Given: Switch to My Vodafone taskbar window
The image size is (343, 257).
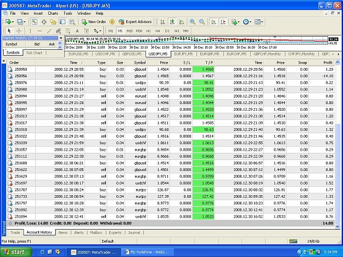Looking at the screenshot, I should click(x=148, y=252).
